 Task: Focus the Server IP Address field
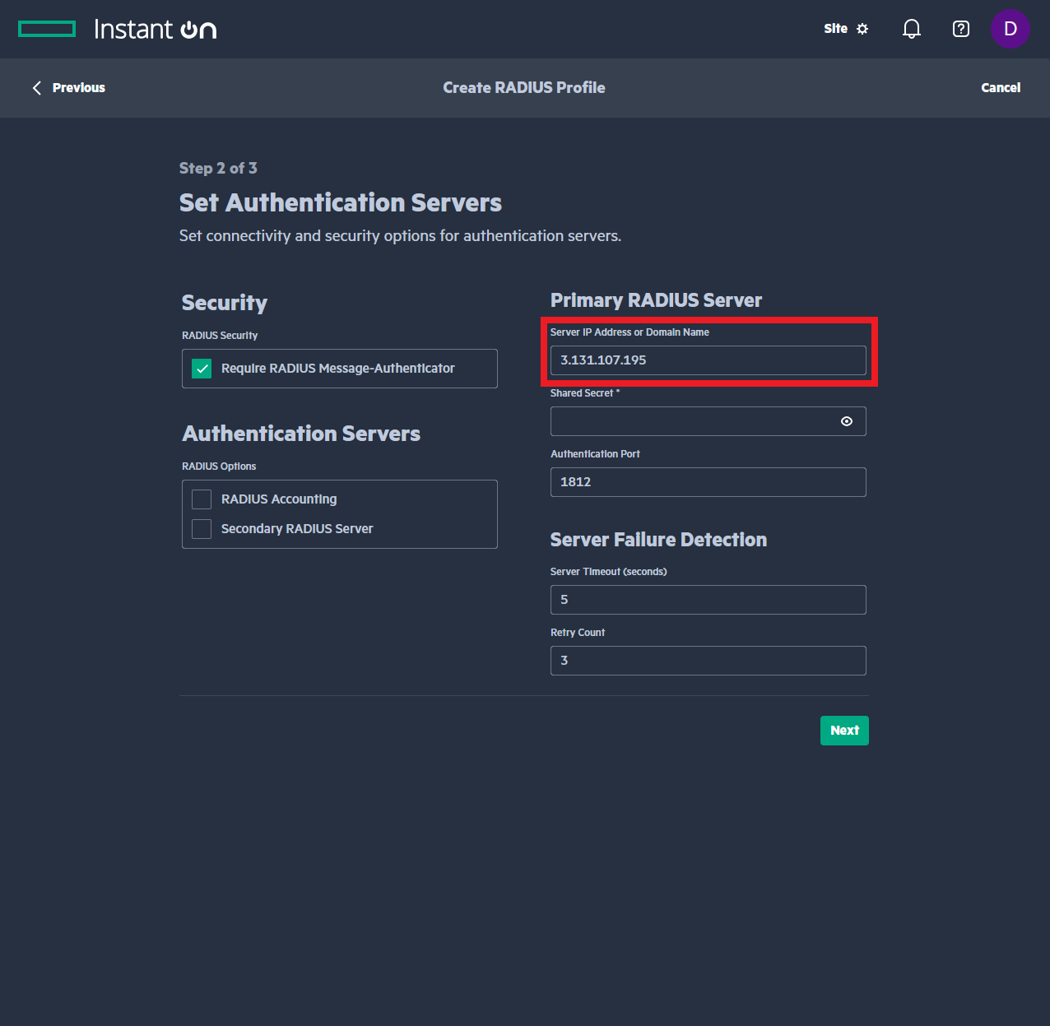point(709,360)
